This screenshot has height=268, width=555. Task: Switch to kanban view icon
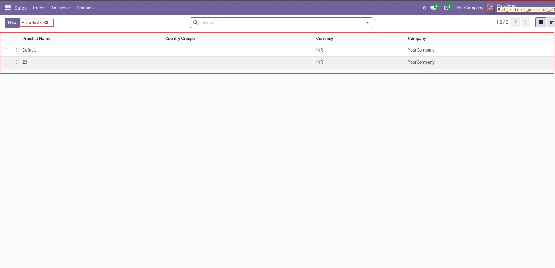coord(552,22)
